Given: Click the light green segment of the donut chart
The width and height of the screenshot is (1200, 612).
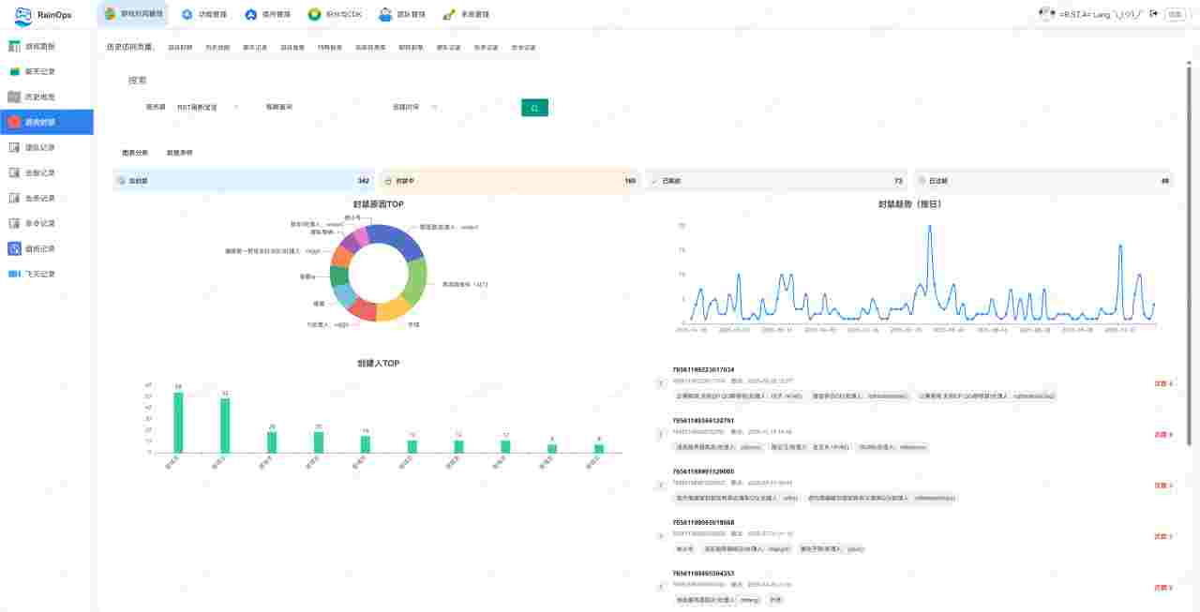Looking at the screenshot, I should (416, 279).
